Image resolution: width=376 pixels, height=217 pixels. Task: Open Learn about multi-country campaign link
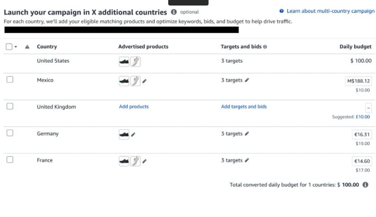click(330, 11)
